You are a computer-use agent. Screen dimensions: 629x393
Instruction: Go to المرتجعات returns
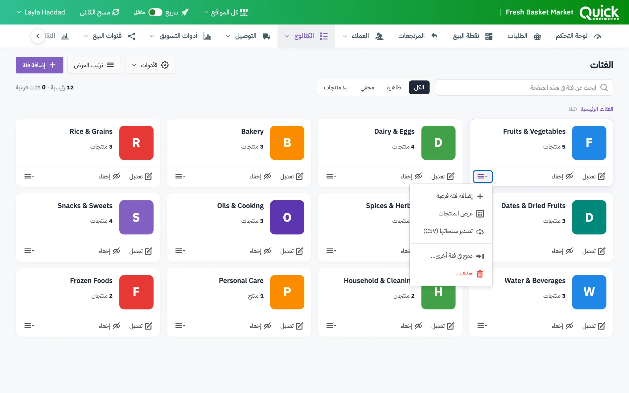[417, 36]
